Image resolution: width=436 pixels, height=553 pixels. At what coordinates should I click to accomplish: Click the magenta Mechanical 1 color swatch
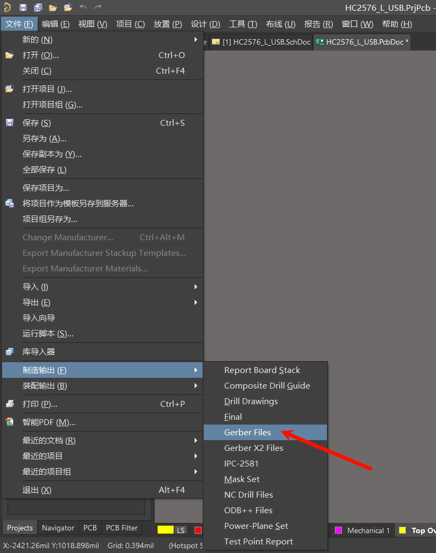tap(338, 530)
